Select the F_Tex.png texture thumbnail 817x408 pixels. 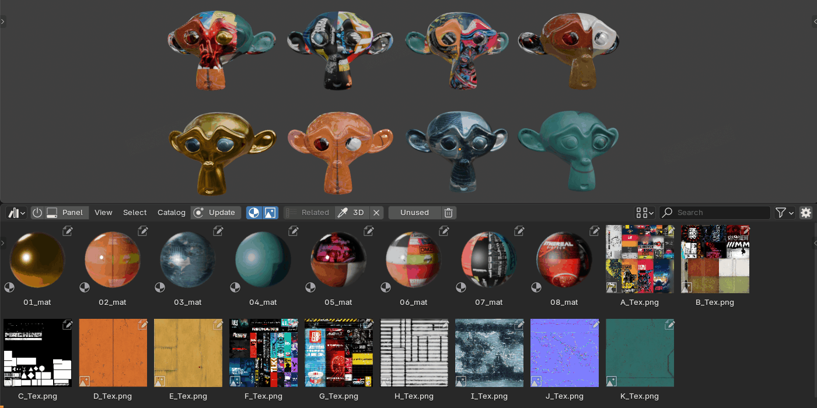[263, 353]
